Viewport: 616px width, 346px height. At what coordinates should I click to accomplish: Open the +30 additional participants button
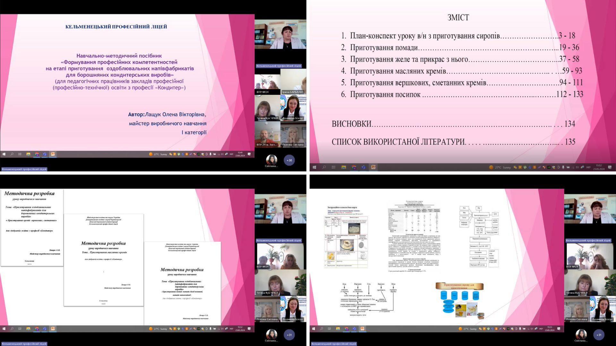coord(289,160)
